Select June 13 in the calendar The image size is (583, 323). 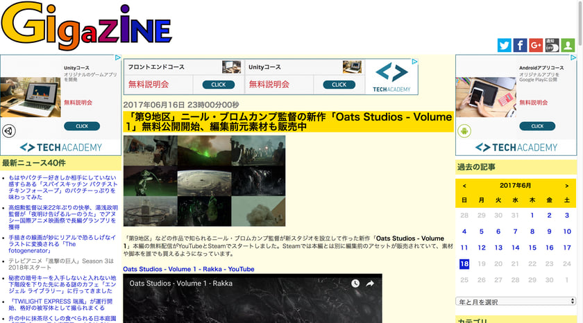(498, 247)
